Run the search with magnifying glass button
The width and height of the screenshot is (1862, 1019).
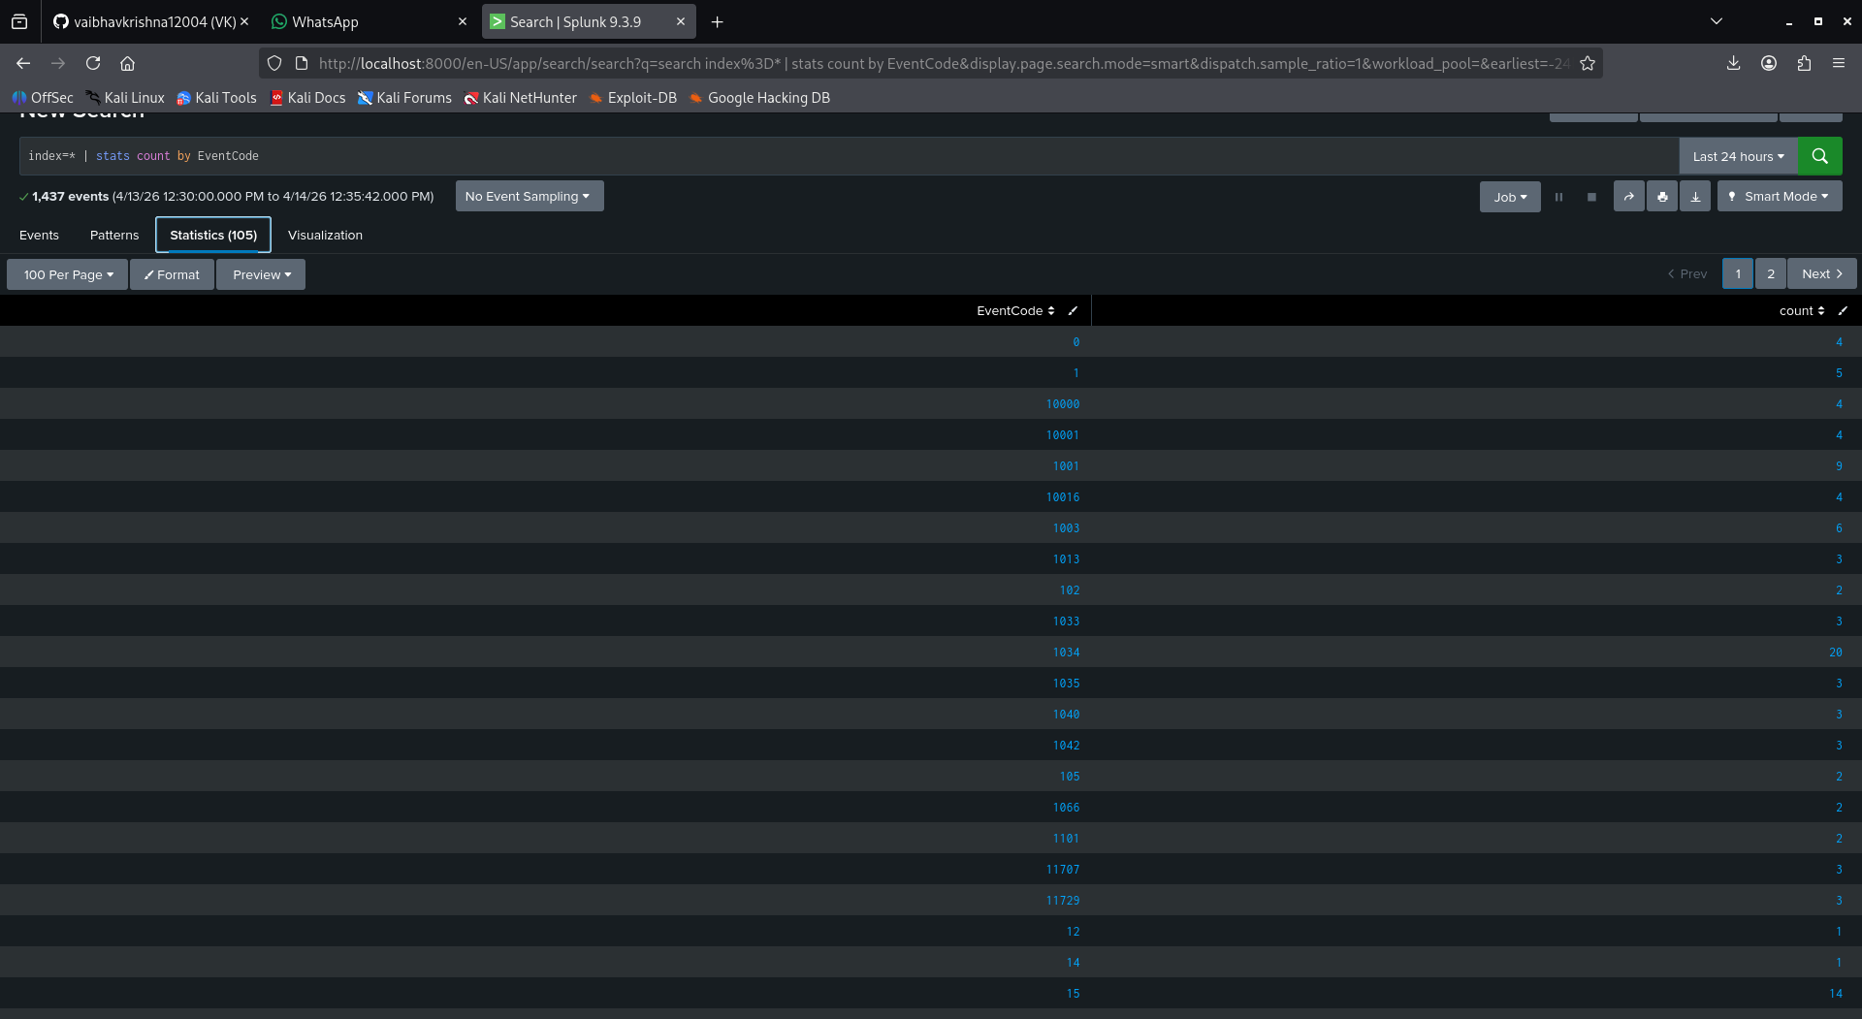click(1819, 155)
